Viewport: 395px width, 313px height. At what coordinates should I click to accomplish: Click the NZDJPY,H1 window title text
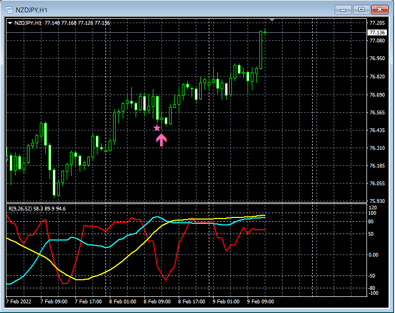point(32,10)
